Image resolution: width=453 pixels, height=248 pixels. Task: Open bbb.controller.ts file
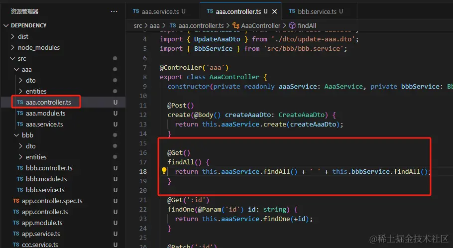[x=63, y=168]
